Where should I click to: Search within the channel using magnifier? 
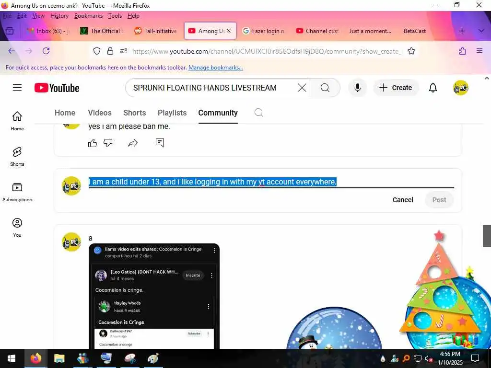tap(258, 113)
